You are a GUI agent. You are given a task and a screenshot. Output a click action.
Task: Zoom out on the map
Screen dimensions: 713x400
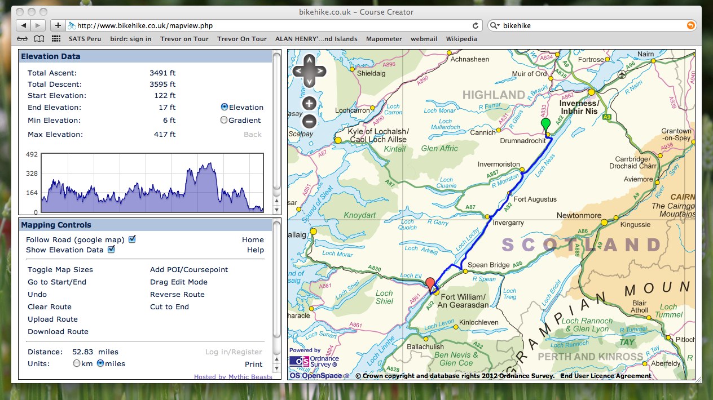tap(309, 121)
